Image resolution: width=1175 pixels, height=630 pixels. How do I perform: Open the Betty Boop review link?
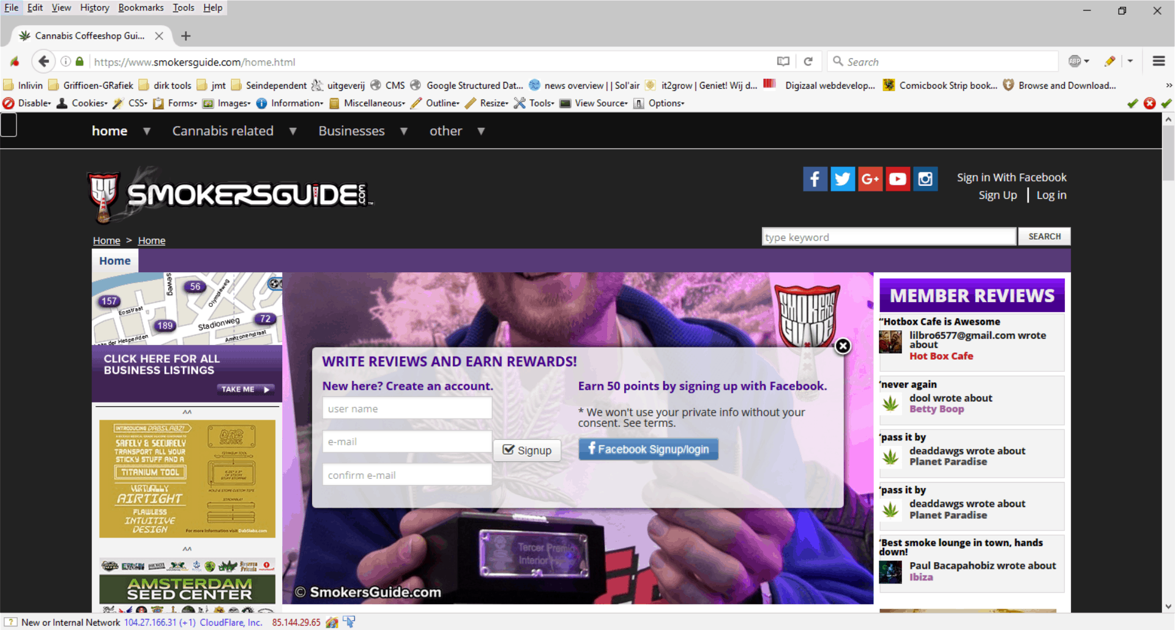coord(936,409)
